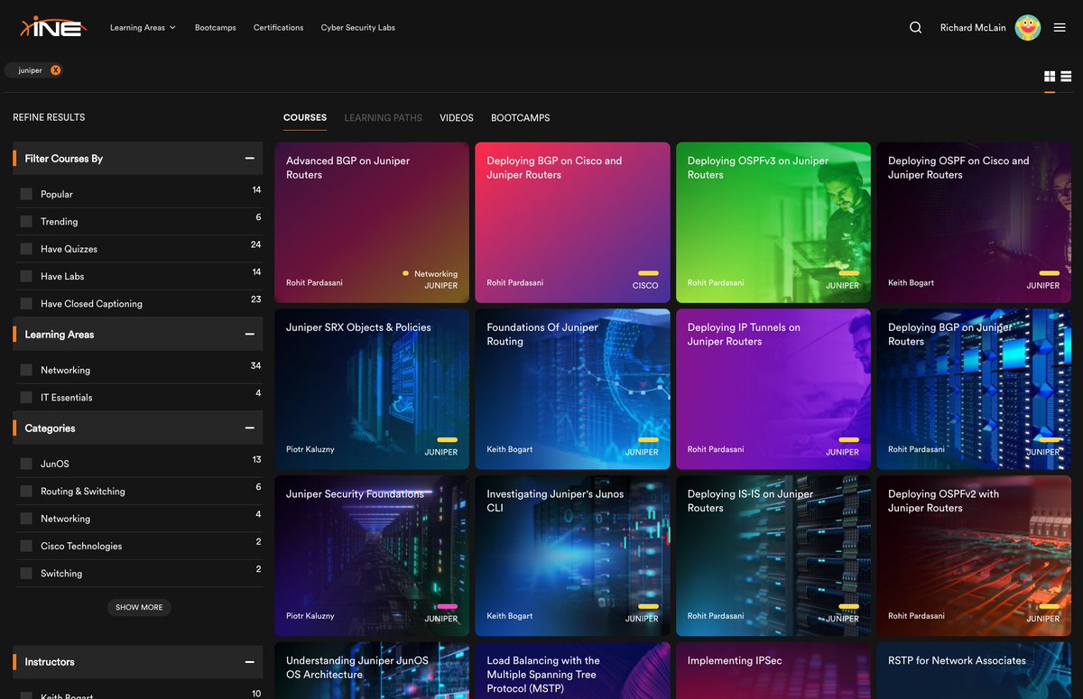This screenshot has width=1083, height=699.
Task: Click pink difficulty bar on Juniper Security Foundations
Action: tap(447, 607)
